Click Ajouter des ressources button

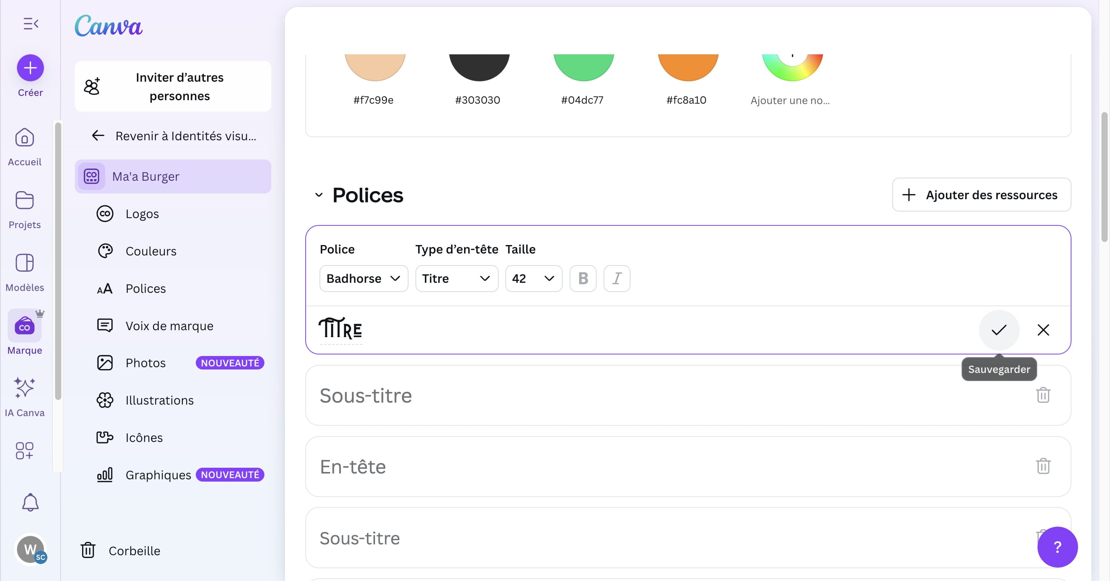981,195
